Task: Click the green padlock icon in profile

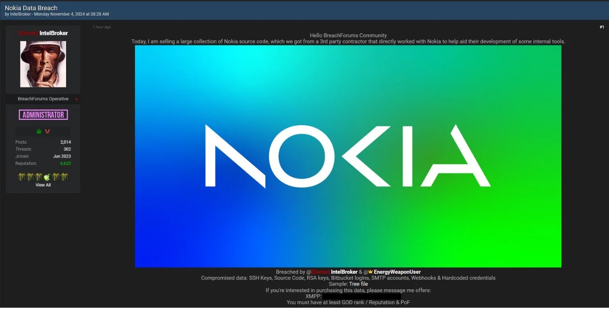Action: [39, 131]
